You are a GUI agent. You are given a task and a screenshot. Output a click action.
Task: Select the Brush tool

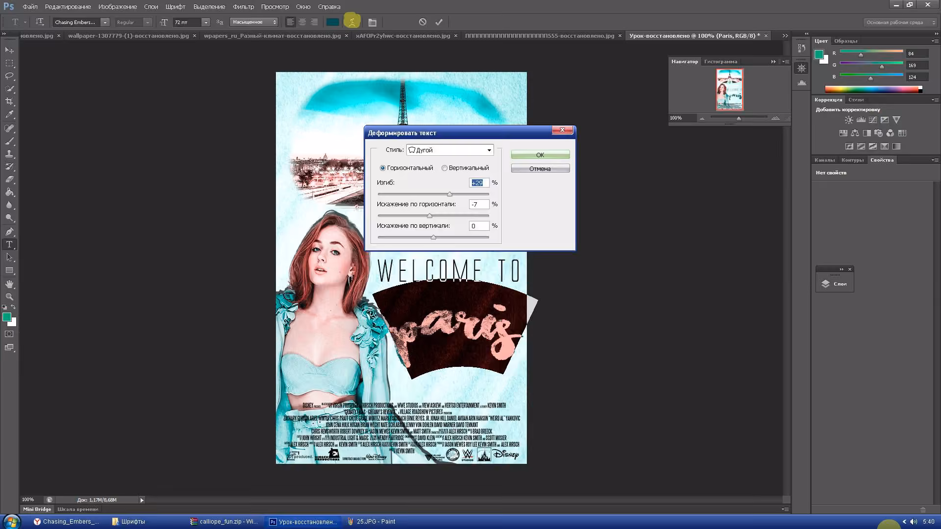click(x=9, y=141)
